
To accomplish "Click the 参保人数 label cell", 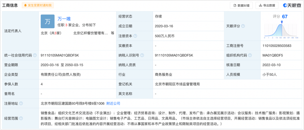I will [x=20, y=84].
